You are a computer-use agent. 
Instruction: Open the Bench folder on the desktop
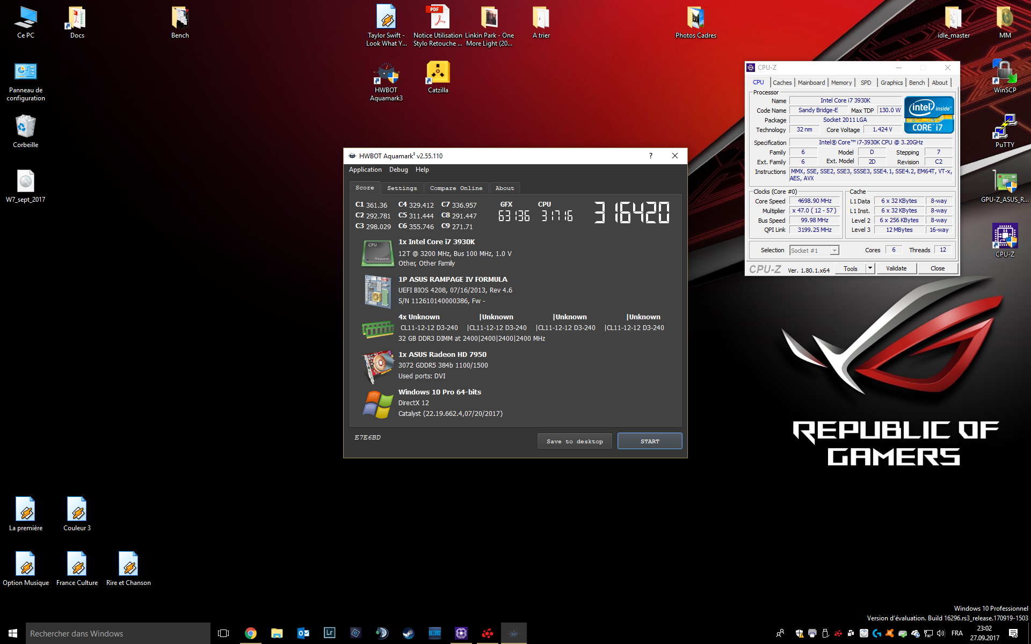tap(180, 23)
